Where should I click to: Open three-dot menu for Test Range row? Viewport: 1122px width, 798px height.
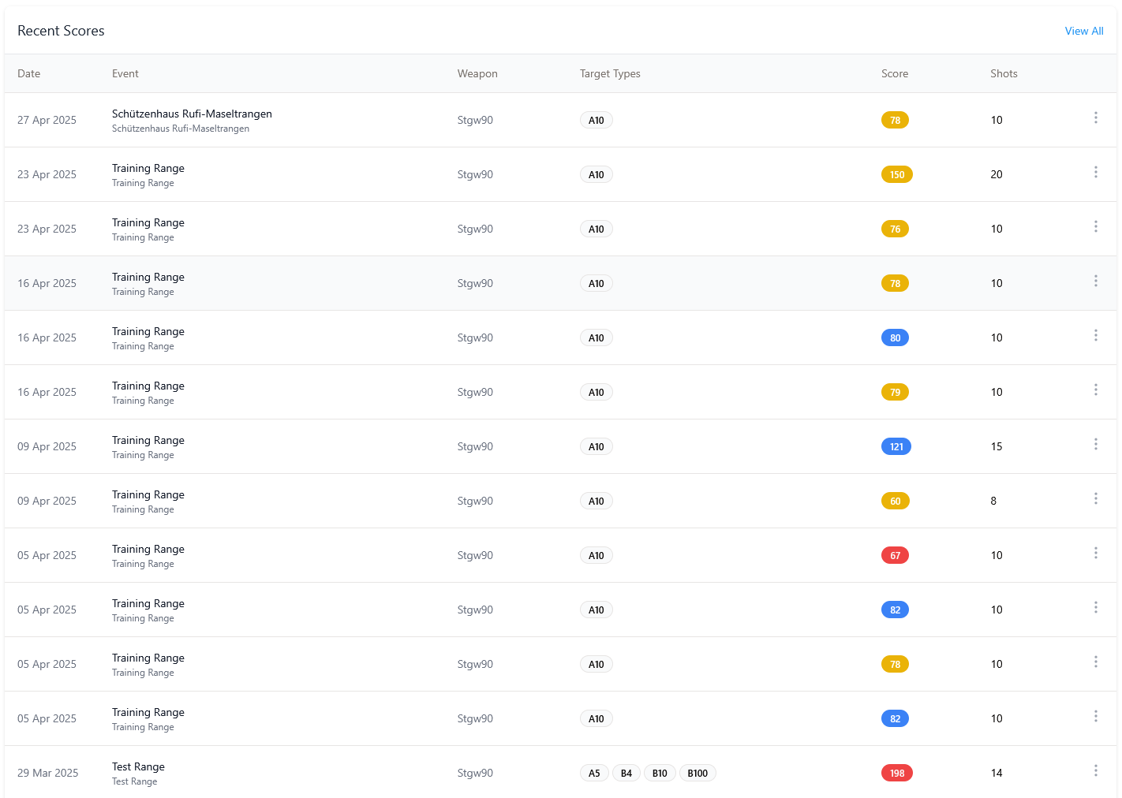1095,770
